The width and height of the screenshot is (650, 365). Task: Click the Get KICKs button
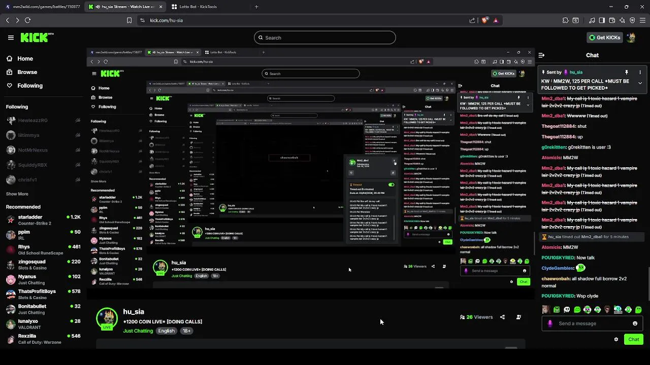point(604,38)
